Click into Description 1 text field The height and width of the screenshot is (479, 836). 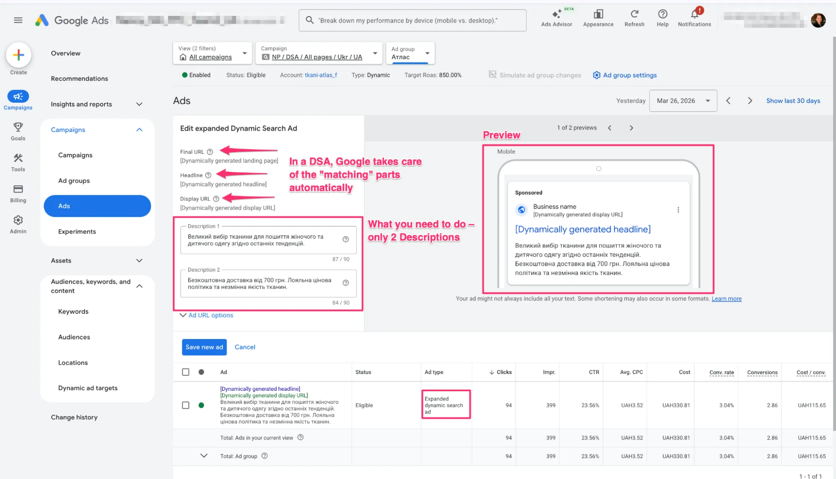[x=259, y=240]
